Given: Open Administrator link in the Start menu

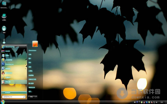Looking at the screenshot, I should click(x=32, y=50).
